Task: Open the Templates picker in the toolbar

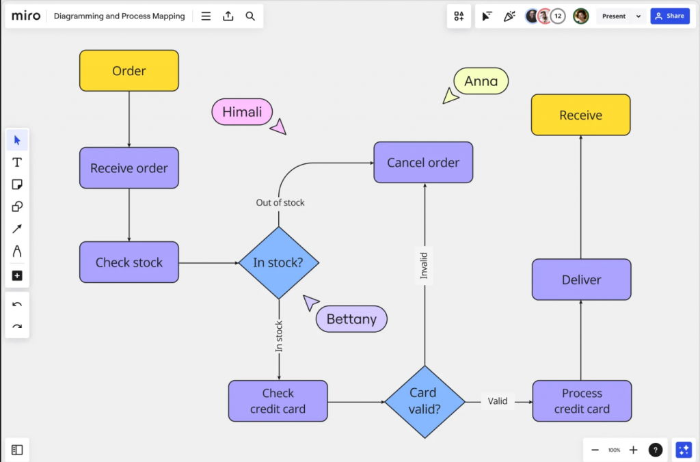Action: point(459,15)
